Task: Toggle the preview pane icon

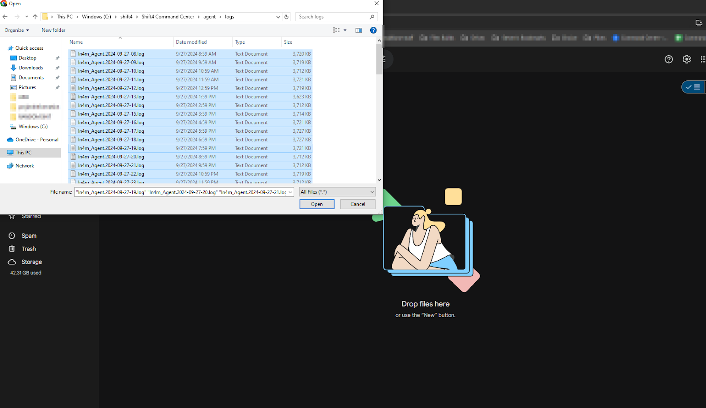Action: [358, 30]
